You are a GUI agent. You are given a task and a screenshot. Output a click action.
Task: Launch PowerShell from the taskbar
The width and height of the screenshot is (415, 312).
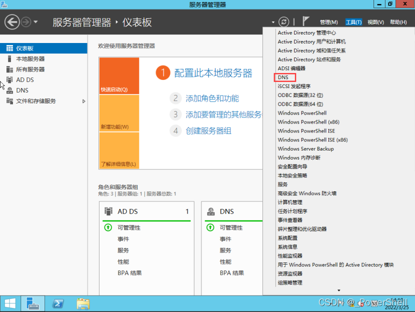pyautogui.click(x=58, y=303)
